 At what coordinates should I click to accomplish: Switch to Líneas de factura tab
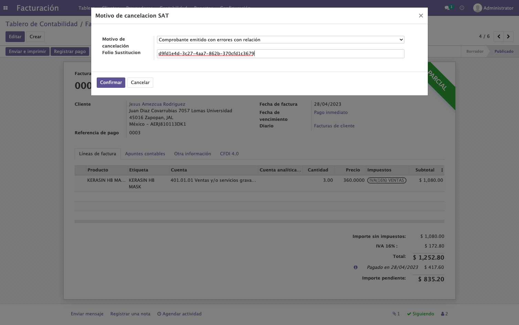pos(98,154)
